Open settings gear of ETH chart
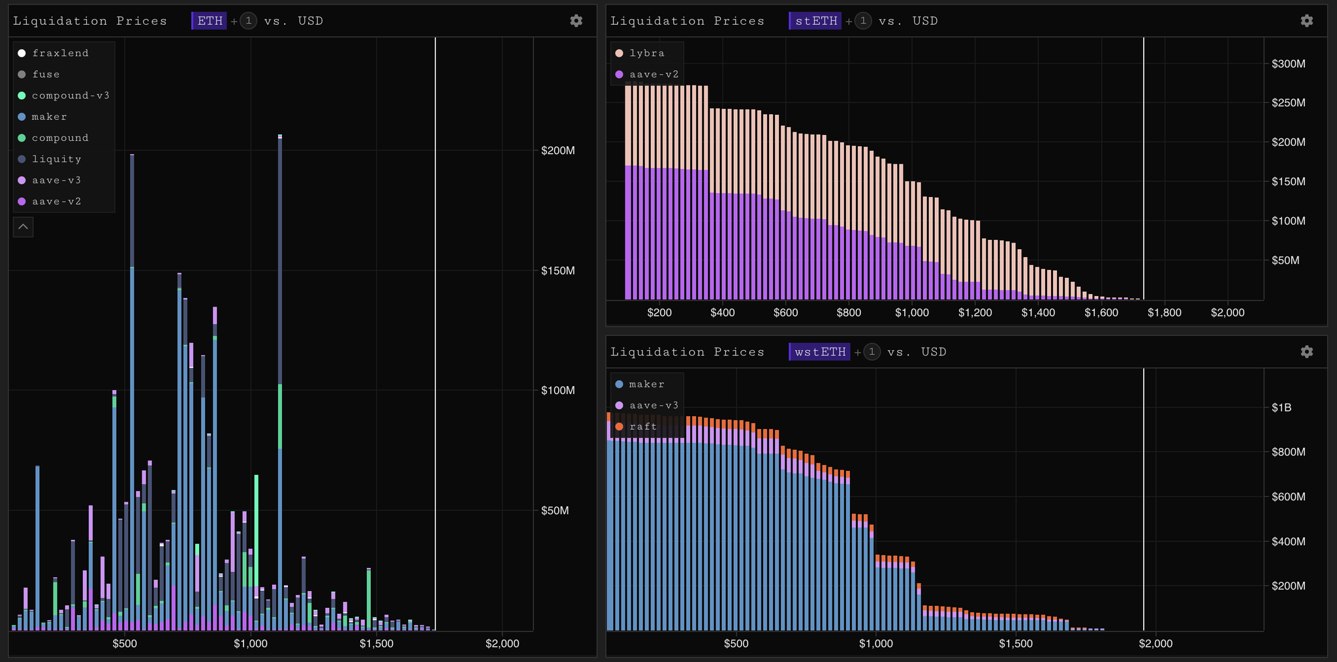The width and height of the screenshot is (1337, 662). [x=576, y=21]
